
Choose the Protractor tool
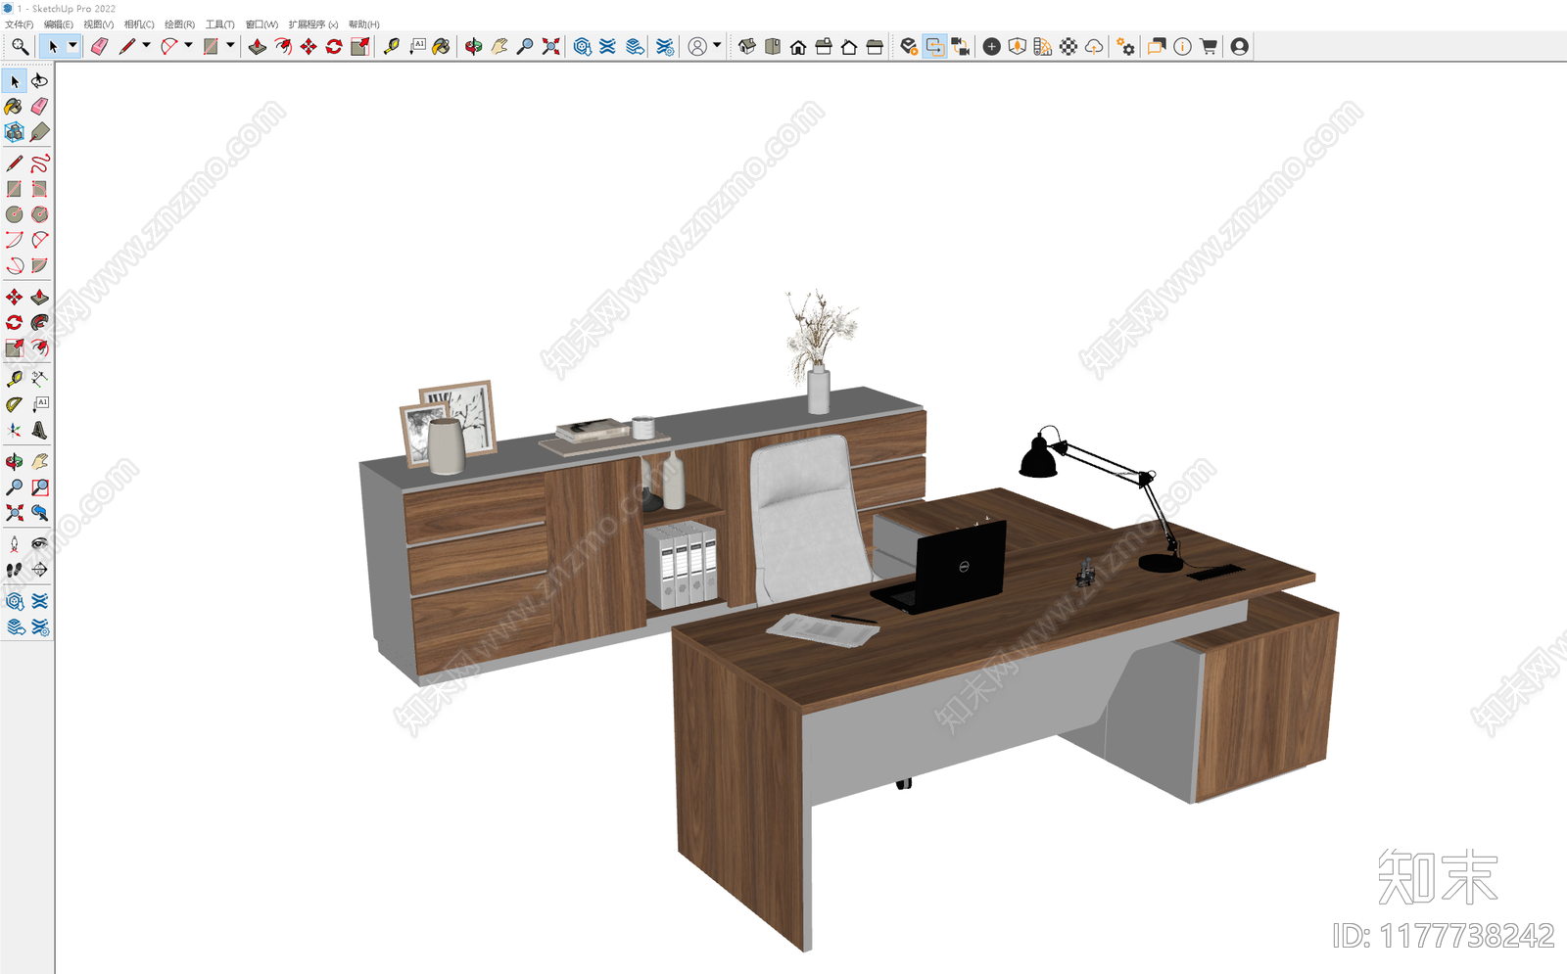pos(15,404)
